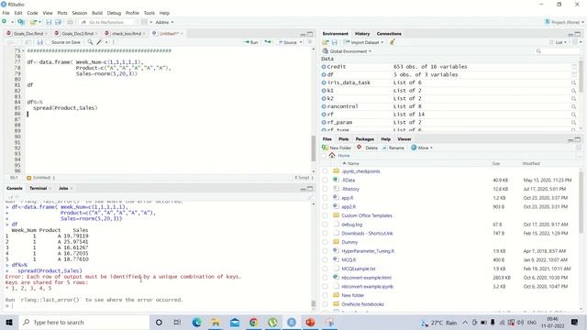
Task: Maximize the Environment pane
Action: coord(578,34)
